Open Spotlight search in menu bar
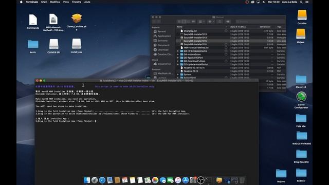The width and height of the screenshot is (329, 185). click(301, 2)
